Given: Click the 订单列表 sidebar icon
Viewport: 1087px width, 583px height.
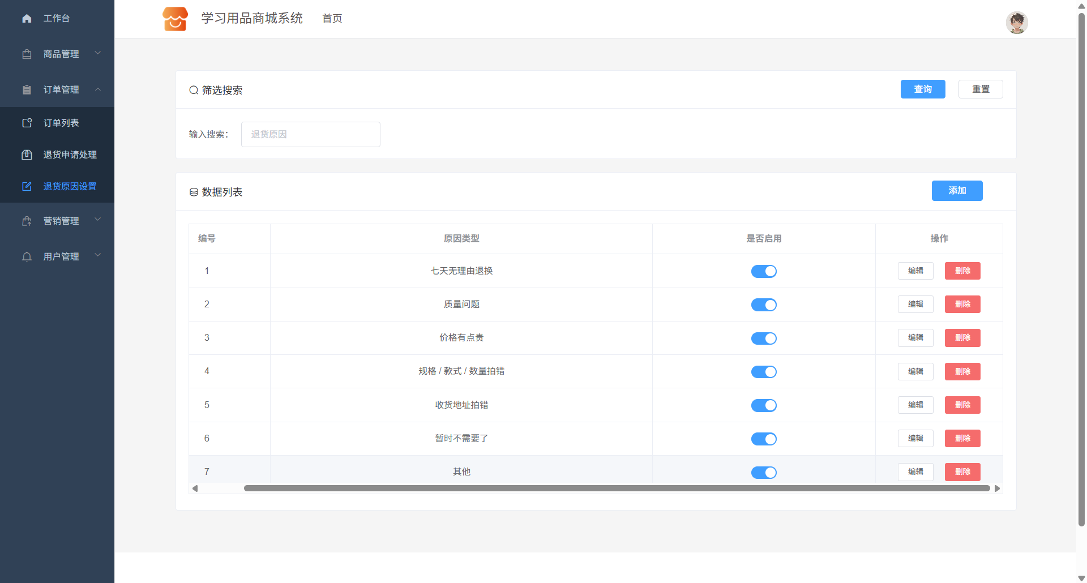Looking at the screenshot, I should coord(27,123).
